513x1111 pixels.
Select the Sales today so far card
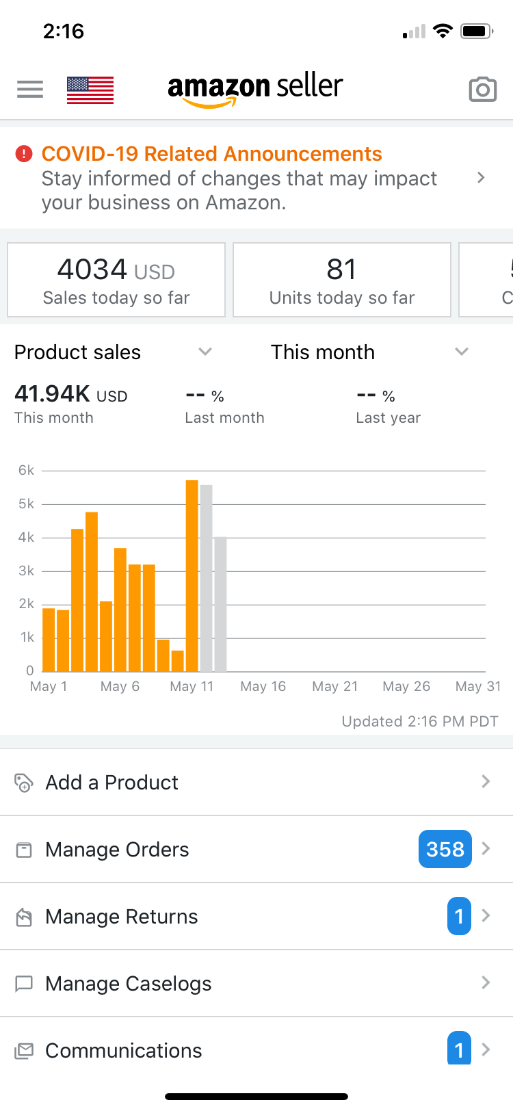tap(116, 280)
